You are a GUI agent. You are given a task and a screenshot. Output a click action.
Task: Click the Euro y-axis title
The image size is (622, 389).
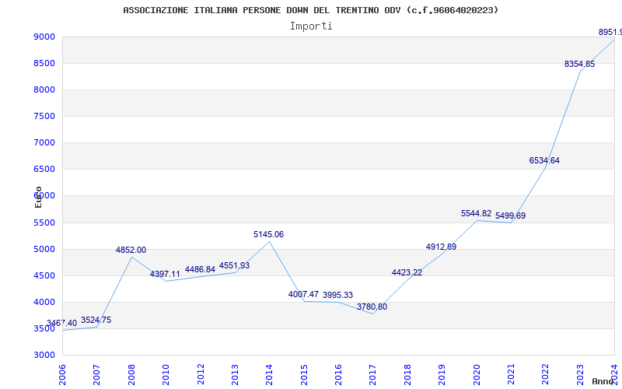[38, 197]
